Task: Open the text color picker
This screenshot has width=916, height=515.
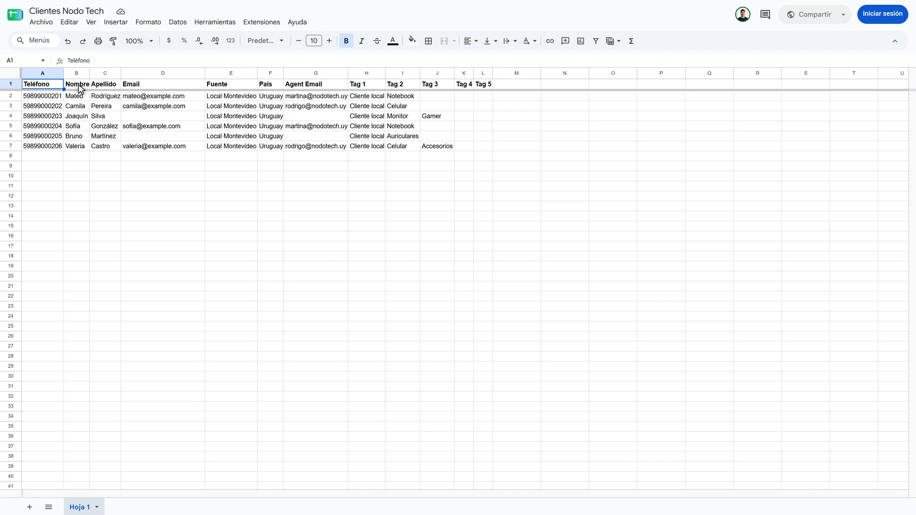Action: coord(393,41)
